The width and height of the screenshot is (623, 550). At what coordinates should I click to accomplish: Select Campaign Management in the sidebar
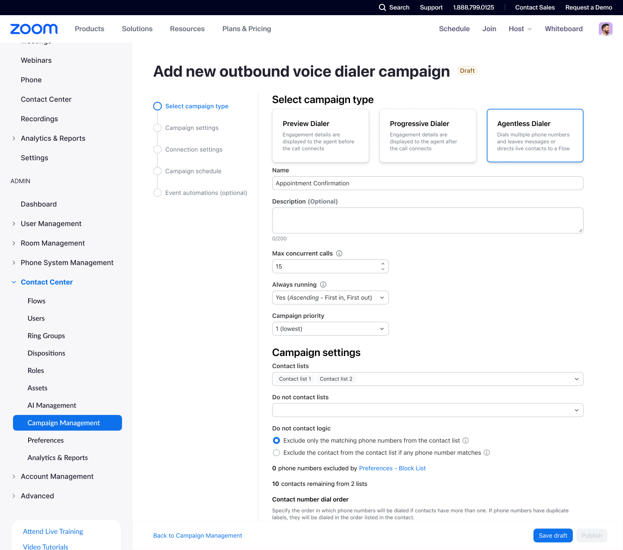coord(67,423)
